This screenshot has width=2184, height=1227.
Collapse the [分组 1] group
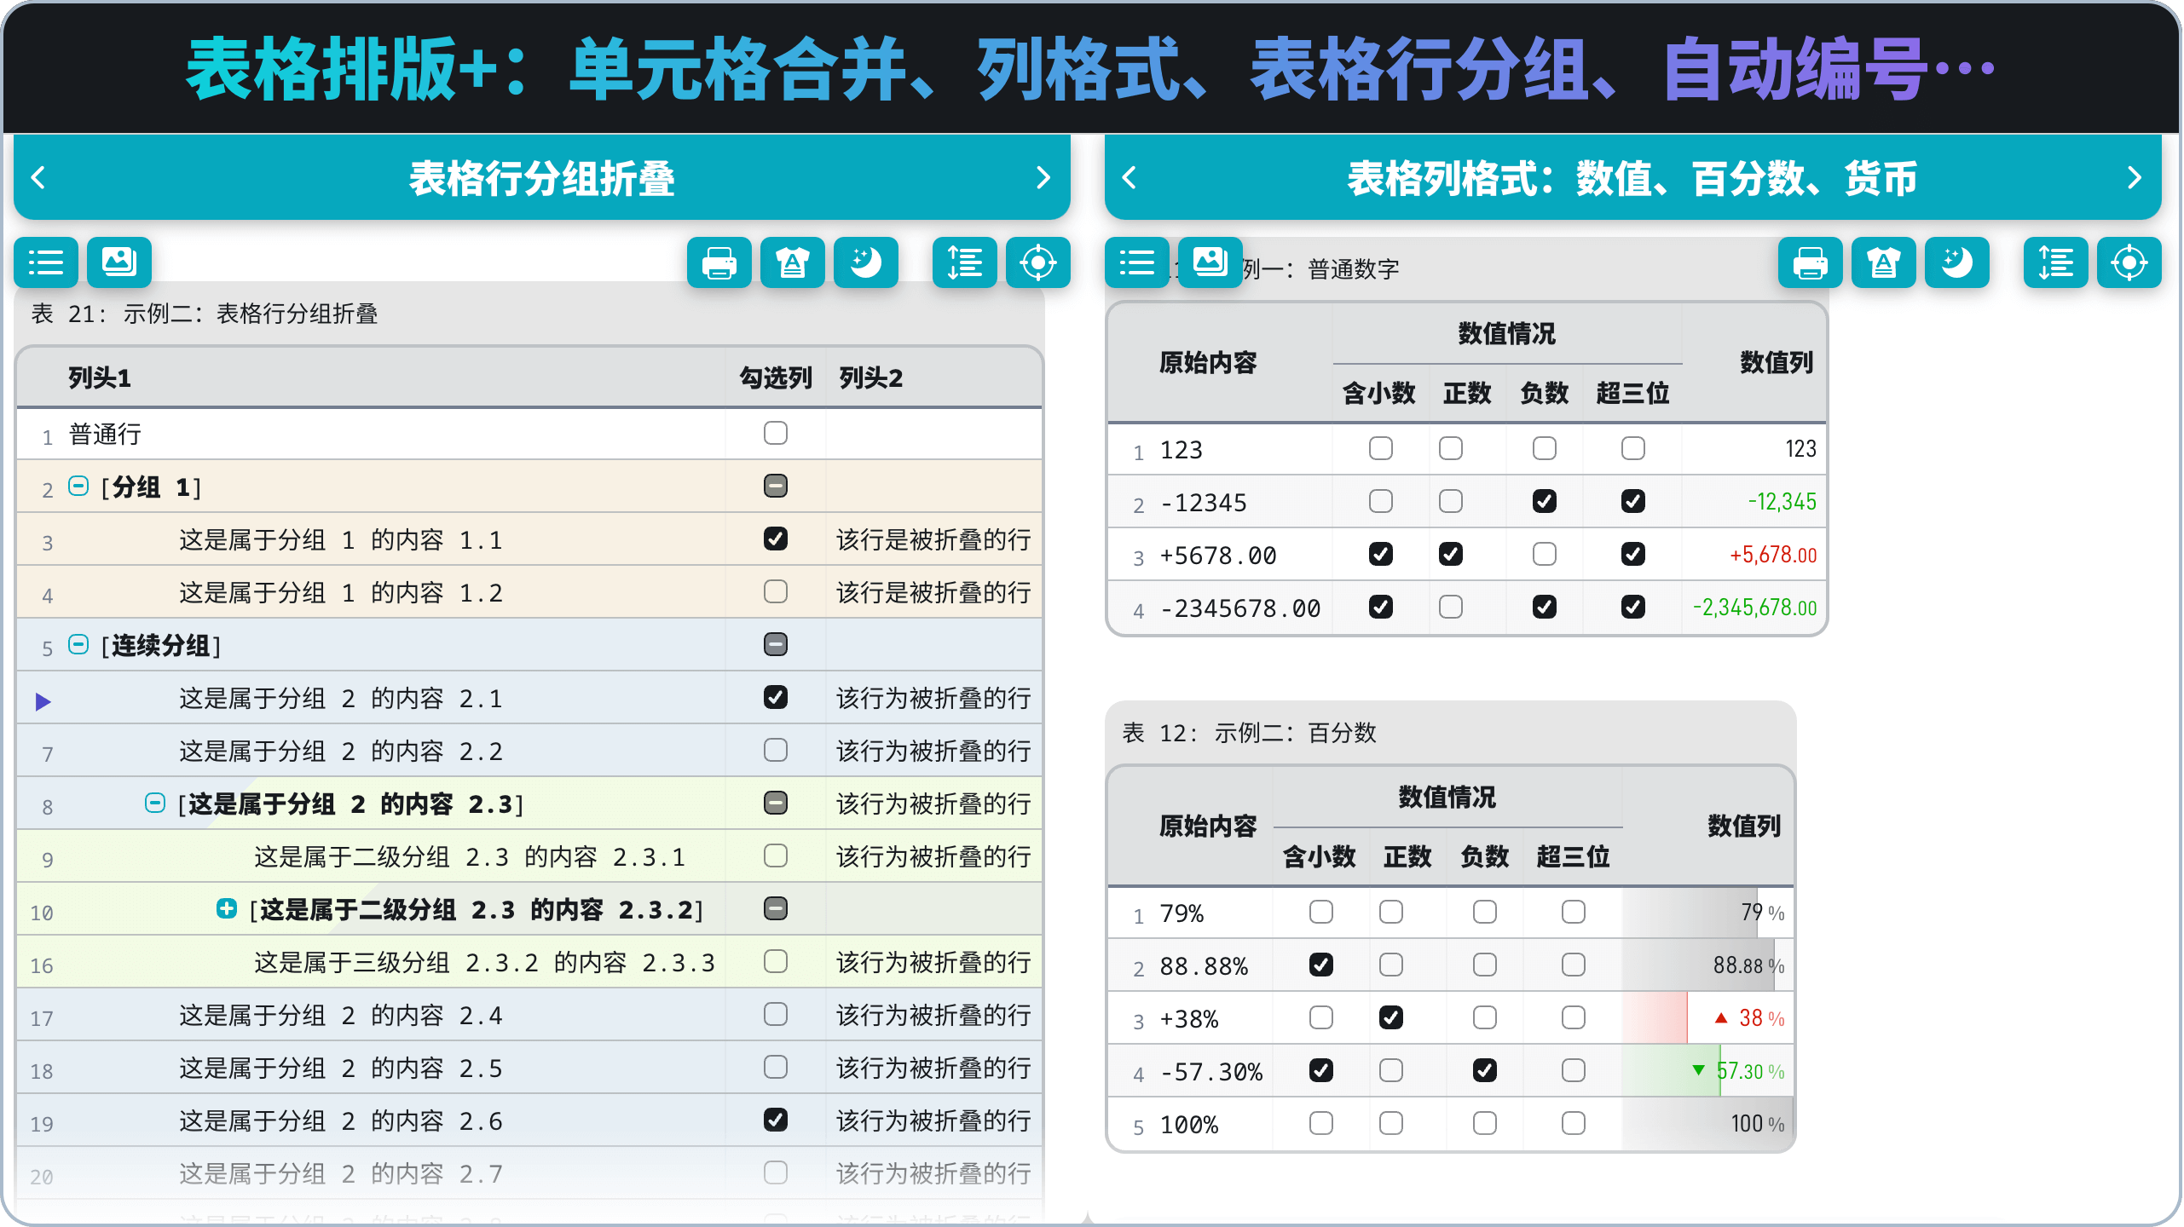click(x=78, y=486)
